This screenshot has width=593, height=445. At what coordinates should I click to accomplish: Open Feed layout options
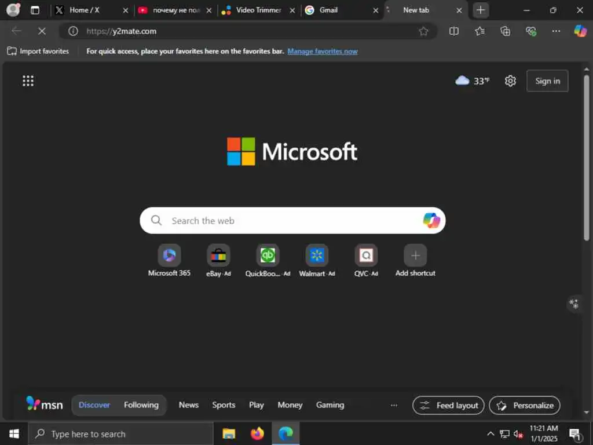coord(448,405)
